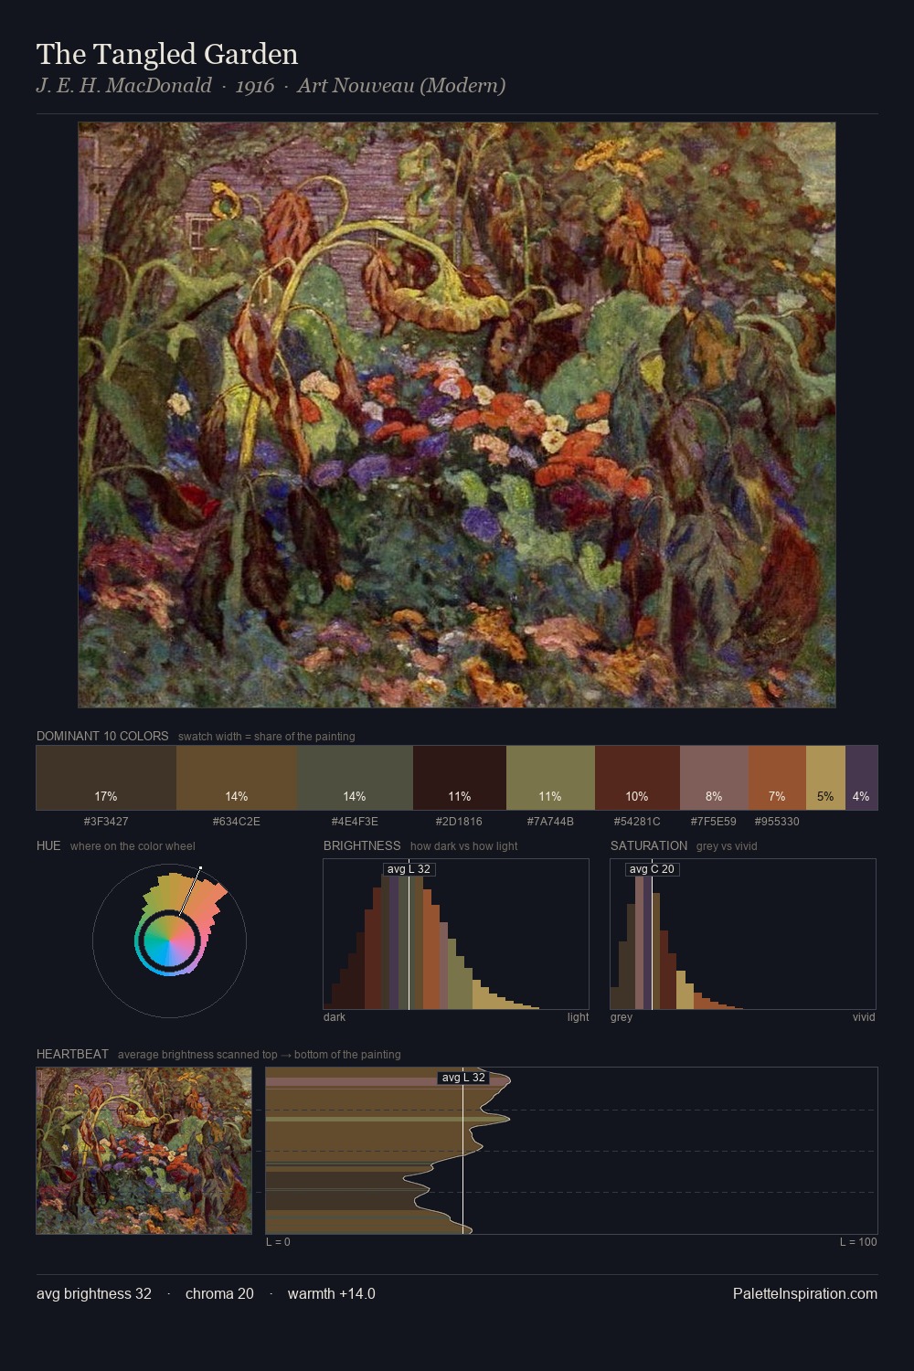Select the 8% mauve swatch #7F5E59
The width and height of the screenshot is (914, 1371).
(714, 778)
